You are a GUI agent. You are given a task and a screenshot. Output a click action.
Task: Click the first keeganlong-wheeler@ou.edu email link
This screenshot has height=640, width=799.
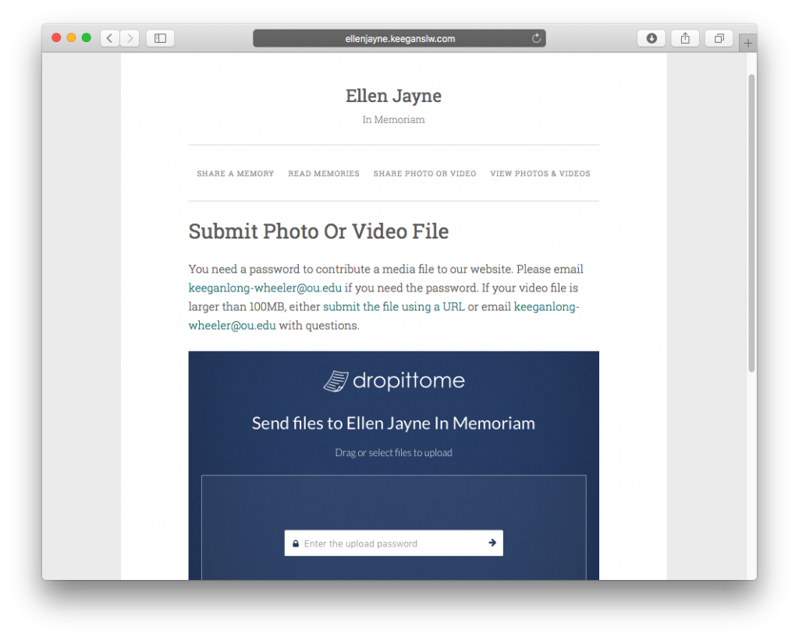coord(265,288)
